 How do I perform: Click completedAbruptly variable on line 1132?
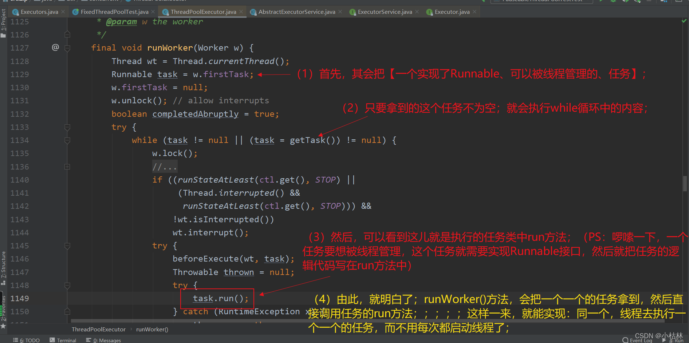pyautogui.click(x=195, y=114)
